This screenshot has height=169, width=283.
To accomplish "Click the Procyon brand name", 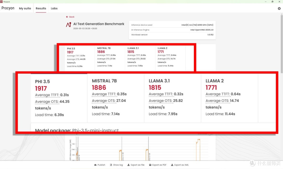I will (8, 8).
